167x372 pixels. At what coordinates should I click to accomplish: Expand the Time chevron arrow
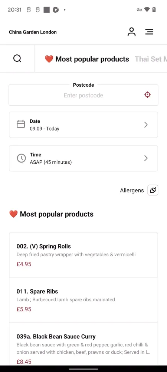[146, 158]
